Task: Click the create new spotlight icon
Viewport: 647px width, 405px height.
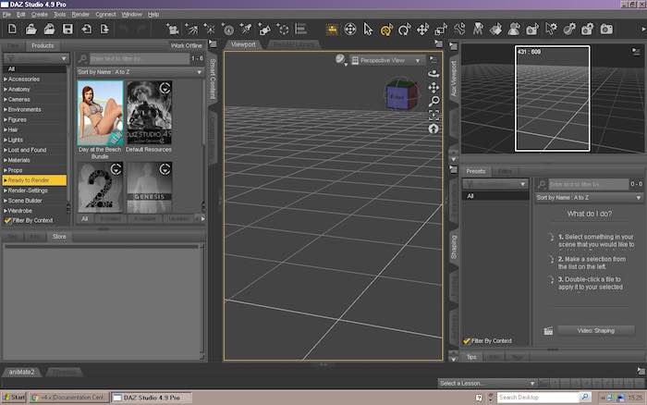Action: coord(246,30)
